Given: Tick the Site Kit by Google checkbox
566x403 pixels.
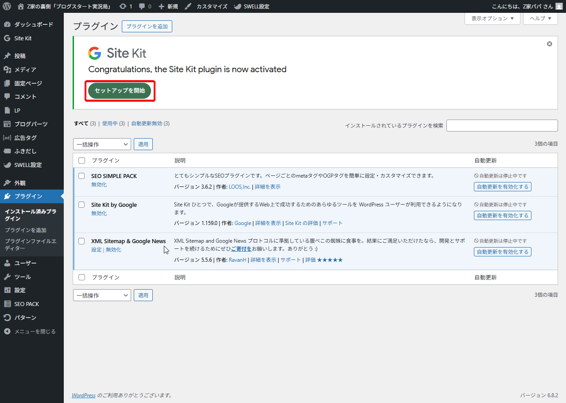Looking at the screenshot, I should [x=81, y=205].
